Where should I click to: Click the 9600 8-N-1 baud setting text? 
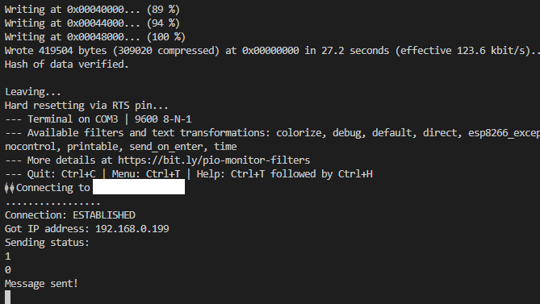163,119
